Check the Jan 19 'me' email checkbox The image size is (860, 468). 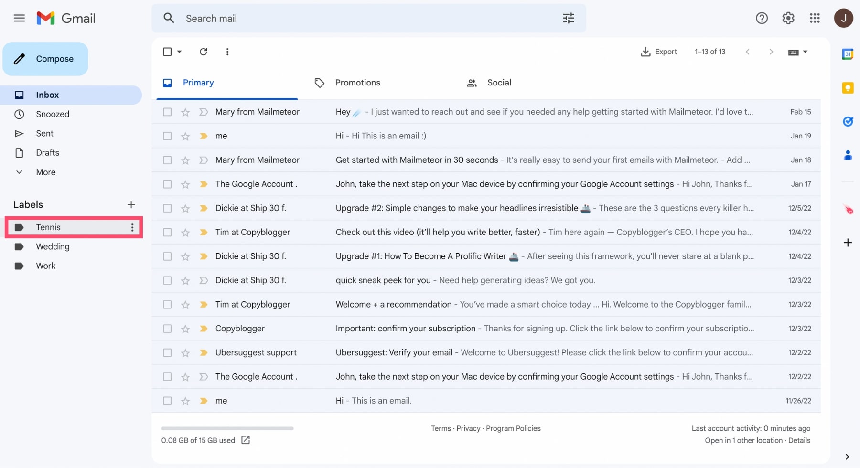pos(167,136)
